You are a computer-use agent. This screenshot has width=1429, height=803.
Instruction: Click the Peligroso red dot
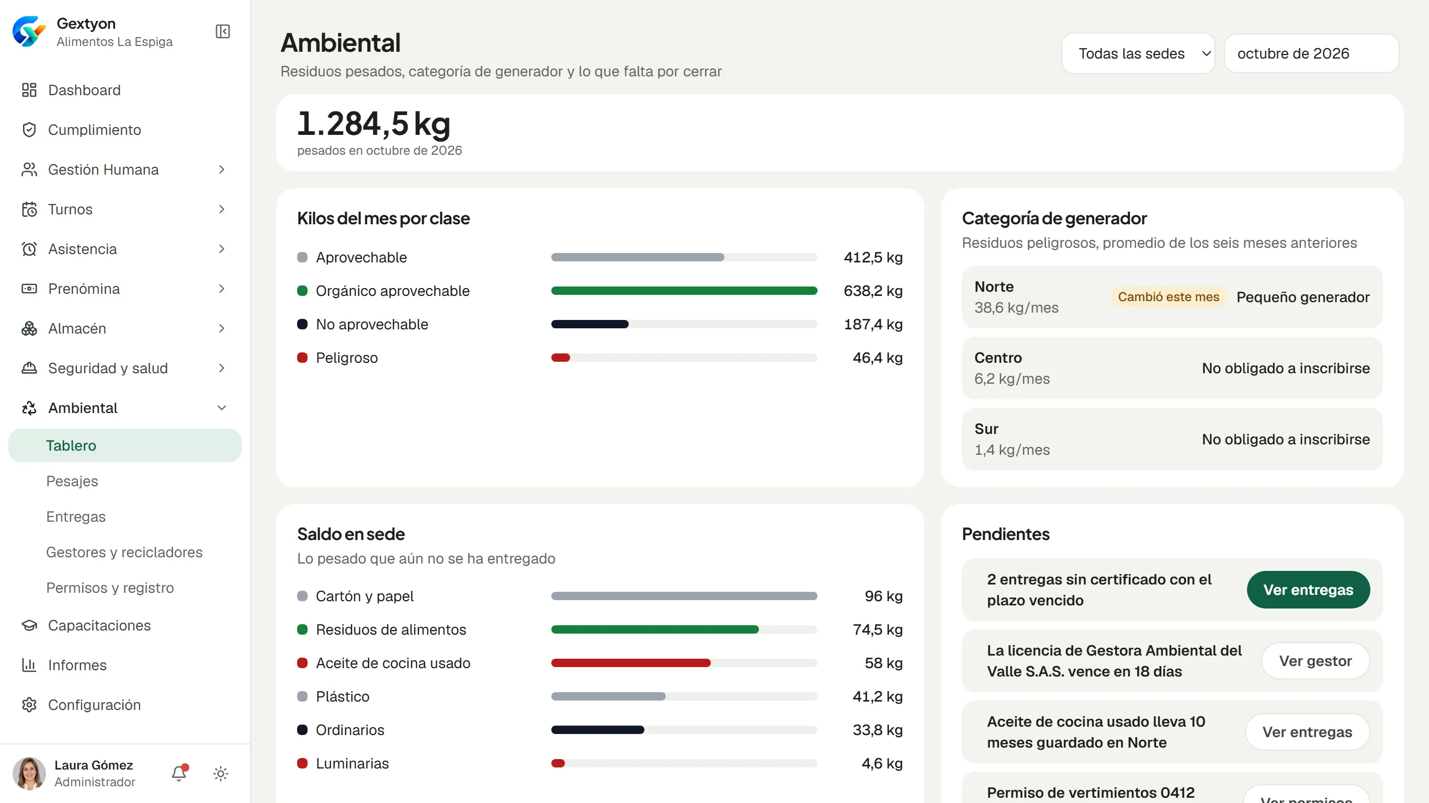(x=302, y=358)
